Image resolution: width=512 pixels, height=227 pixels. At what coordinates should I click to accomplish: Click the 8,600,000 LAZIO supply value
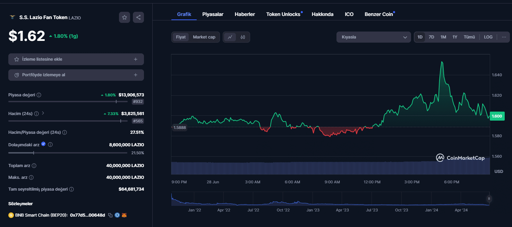[127, 145]
